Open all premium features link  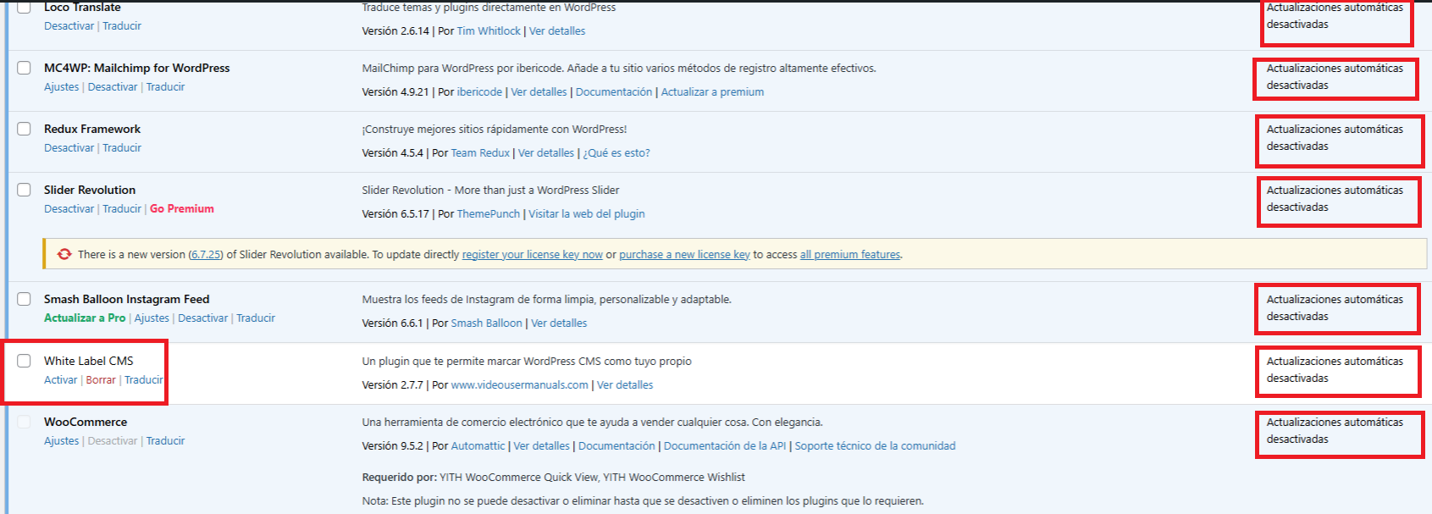point(850,255)
